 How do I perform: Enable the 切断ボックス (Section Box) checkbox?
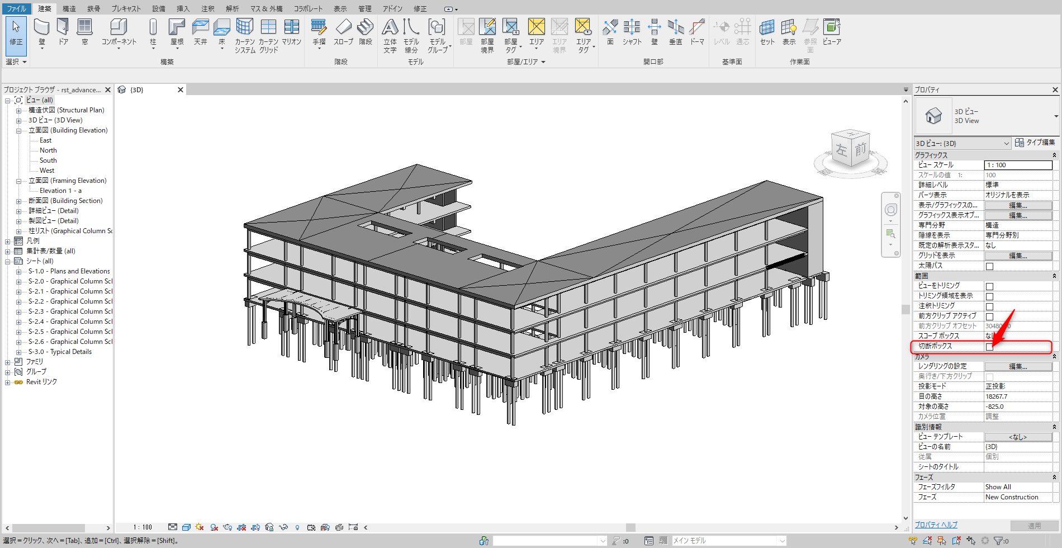[x=989, y=347]
